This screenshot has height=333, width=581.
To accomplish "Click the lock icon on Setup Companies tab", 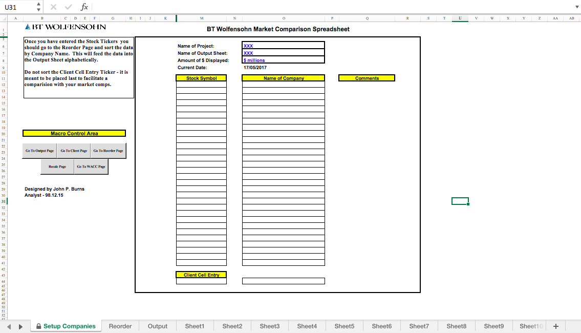I will click(x=38, y=326).
